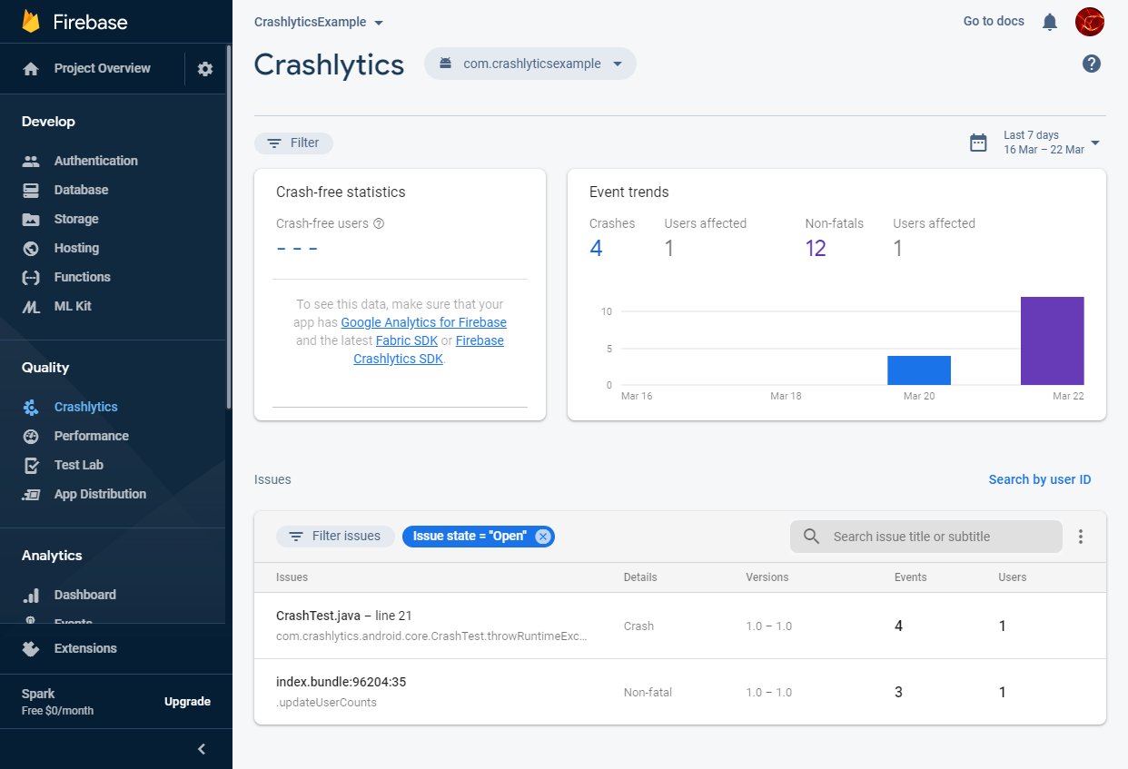Open the Last 7 days date dropdown
This screenshot has width=1128, height=769.
1052,143
